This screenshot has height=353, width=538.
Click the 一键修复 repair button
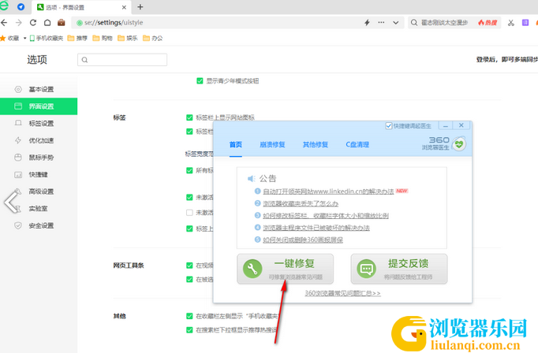pos(285,269)
